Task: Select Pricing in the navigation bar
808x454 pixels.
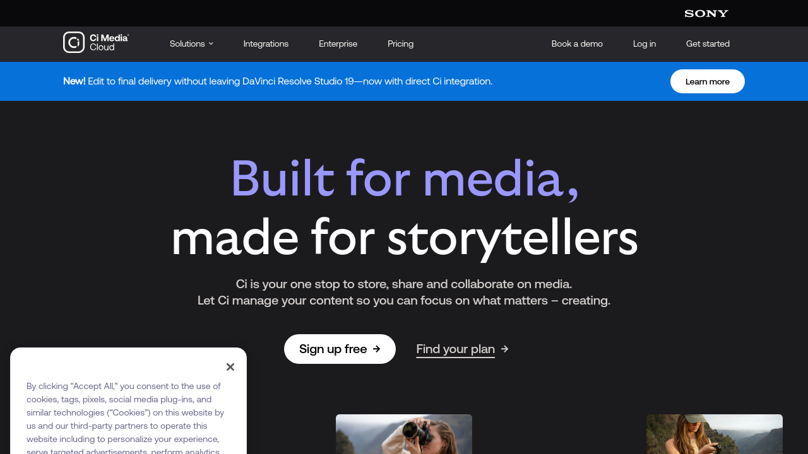Action: point(400,44)
